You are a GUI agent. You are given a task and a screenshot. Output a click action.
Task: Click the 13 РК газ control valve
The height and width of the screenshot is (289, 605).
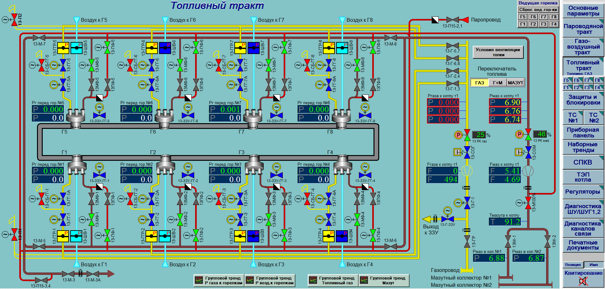point(467,135)
